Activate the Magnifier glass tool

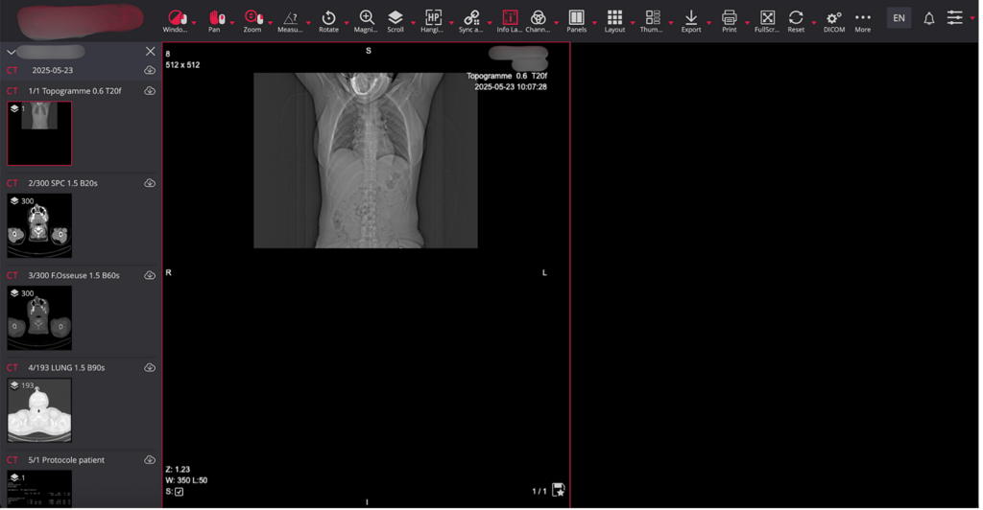(366, 17)
